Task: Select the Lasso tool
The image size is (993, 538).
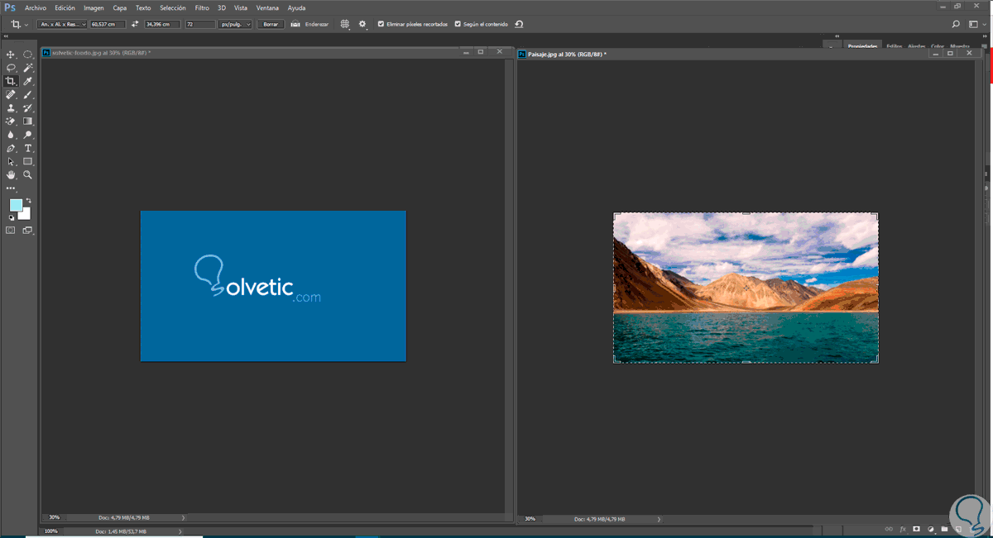Action: pyautogui.click(x=11, y=68)
